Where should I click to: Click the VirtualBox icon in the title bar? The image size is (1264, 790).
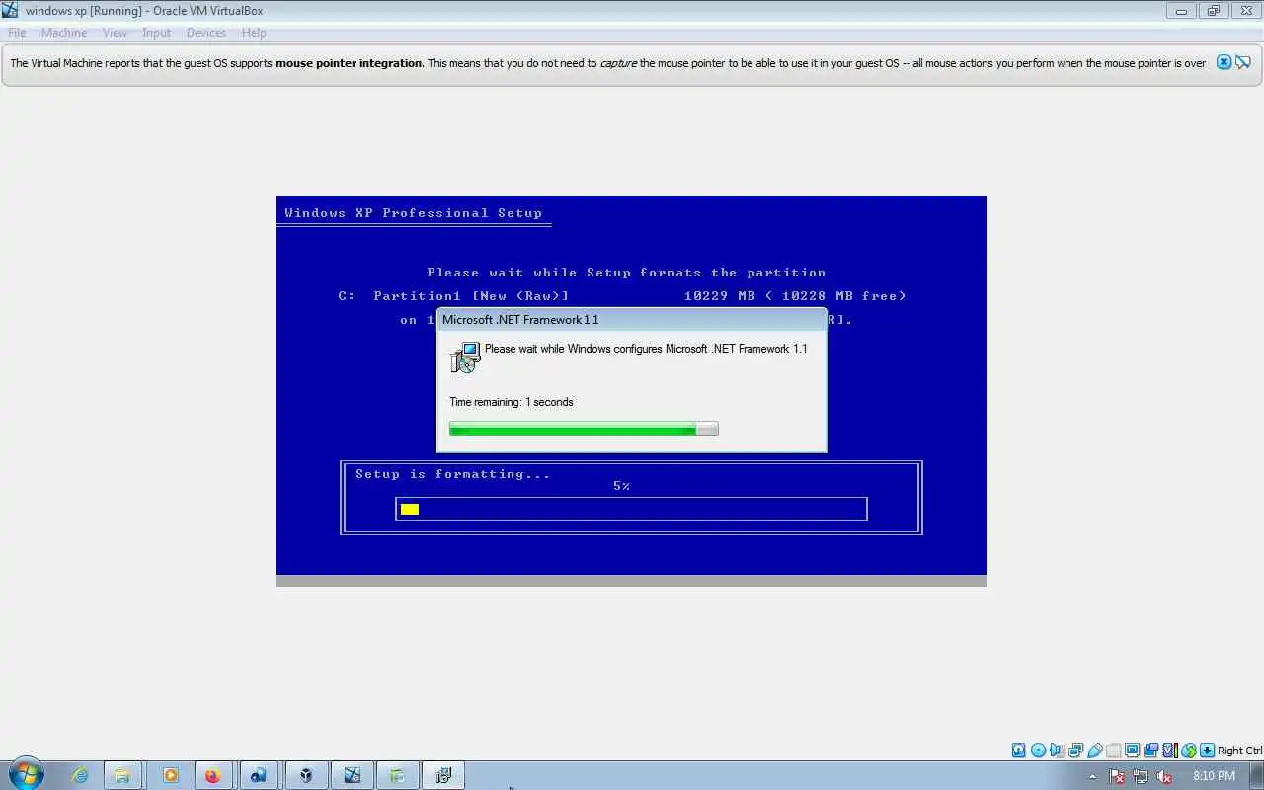point(11,10)
